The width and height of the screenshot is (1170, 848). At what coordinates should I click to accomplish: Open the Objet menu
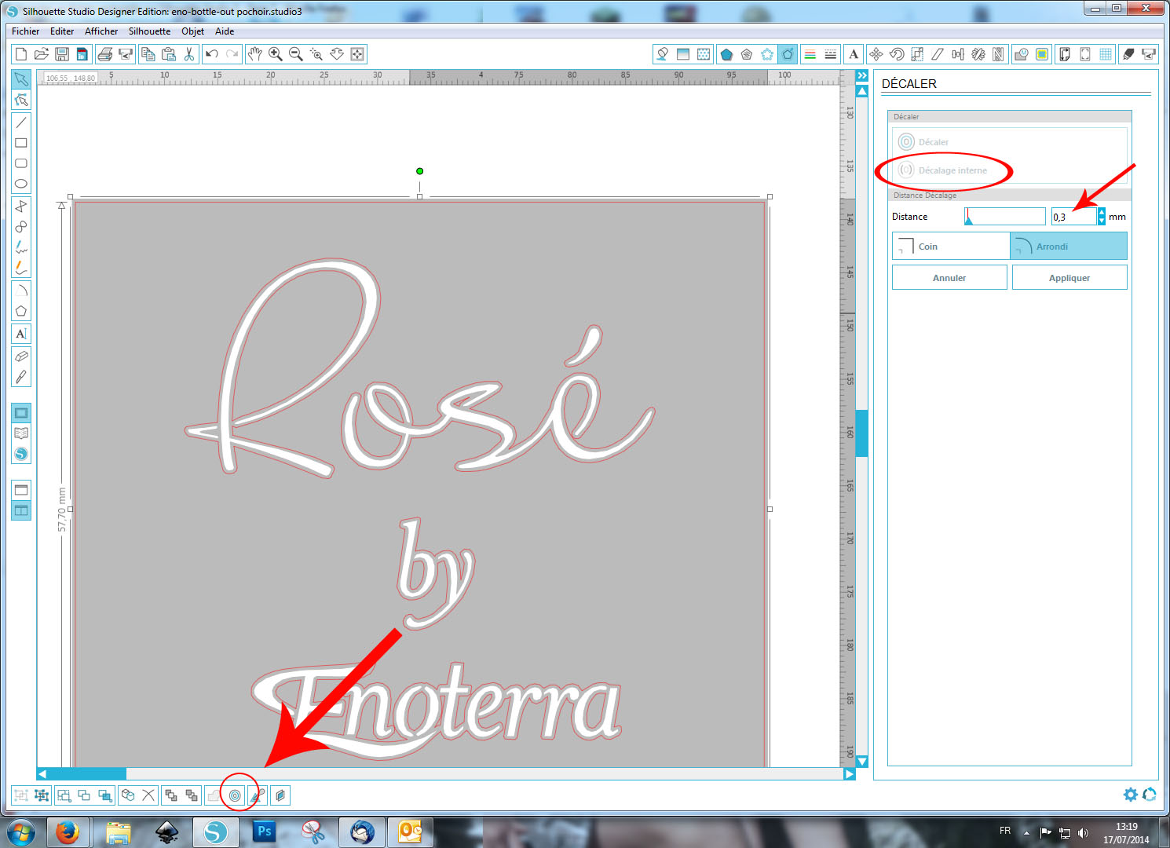point(192,31)
